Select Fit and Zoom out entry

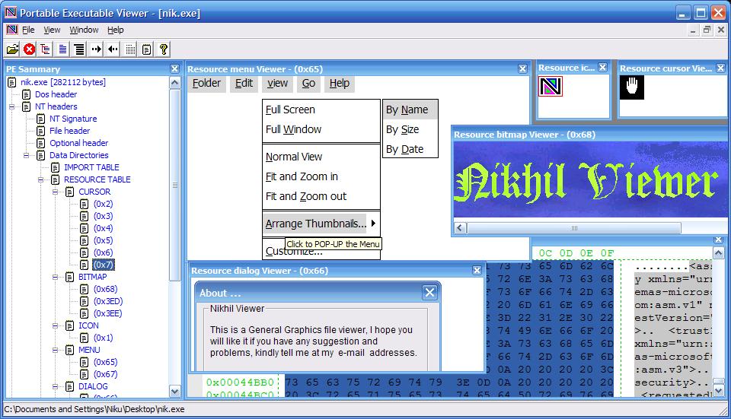[321, 196]
